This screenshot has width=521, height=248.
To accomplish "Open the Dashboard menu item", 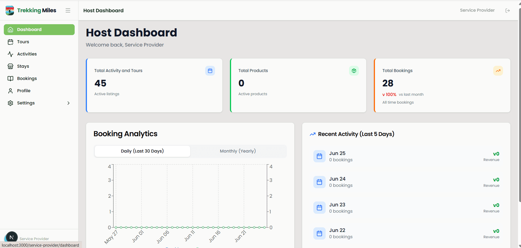I will click(39, 30).
